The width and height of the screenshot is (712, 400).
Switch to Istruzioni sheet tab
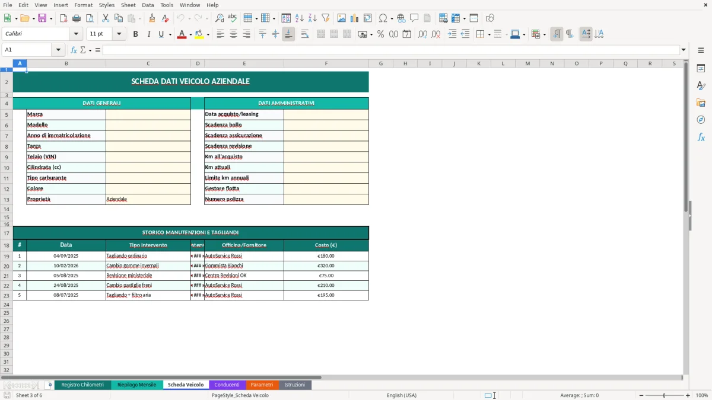coord(294,385)
